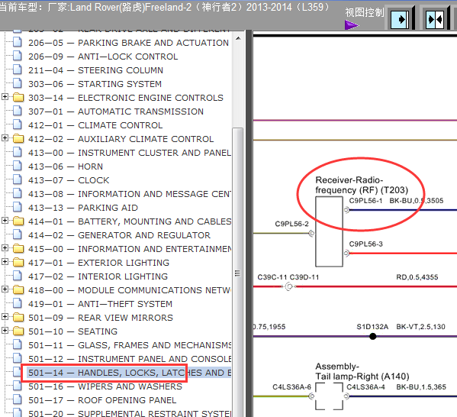Open 413-13 Parking Aid diagram
The height and width of the screenshot is (417, 457).
click(83, 208)
